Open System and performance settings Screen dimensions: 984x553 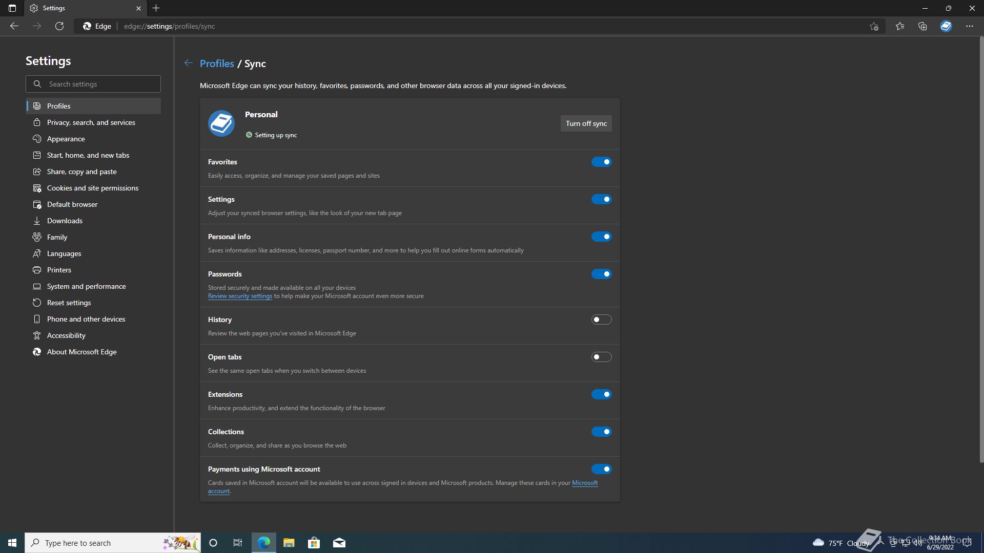tap(93, 286)
